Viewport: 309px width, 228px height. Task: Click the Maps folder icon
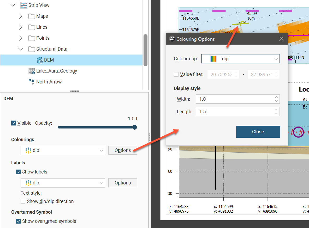[x=32, y=16]
